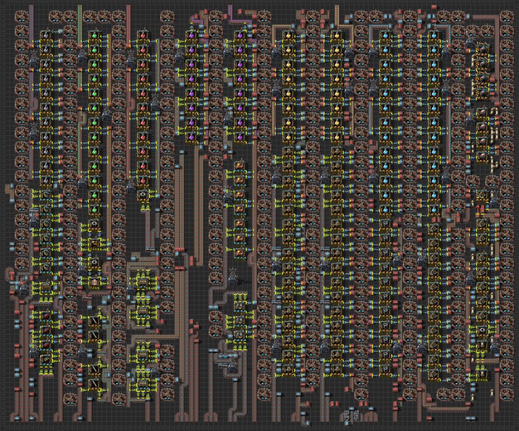Click the transport belt assembler below the inserter assembler

(94, 282)
